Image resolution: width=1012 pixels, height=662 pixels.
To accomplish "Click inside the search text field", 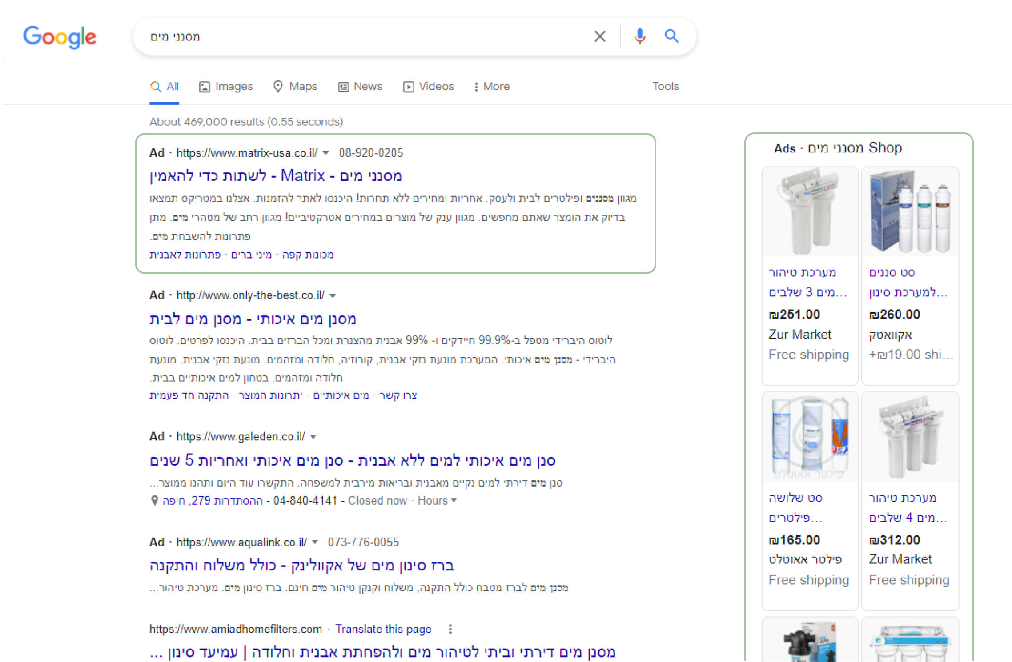I will coord(356,36).
